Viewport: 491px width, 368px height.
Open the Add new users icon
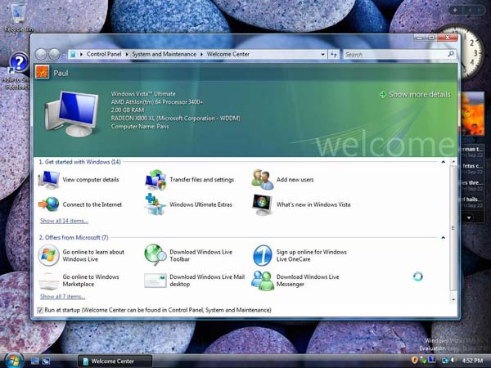click(262, 179)
